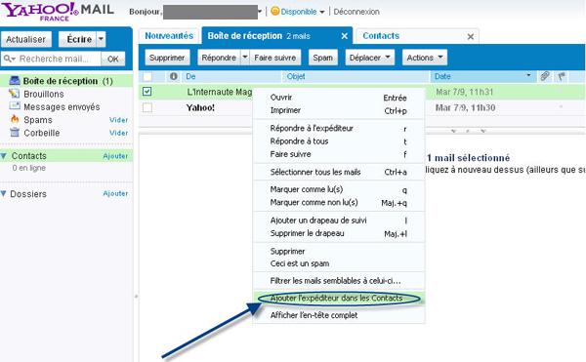Click inside the Recherche mail search field
The width and height of the screenshot is (586, 362).
pyautogui.click(x=54, y=59)
